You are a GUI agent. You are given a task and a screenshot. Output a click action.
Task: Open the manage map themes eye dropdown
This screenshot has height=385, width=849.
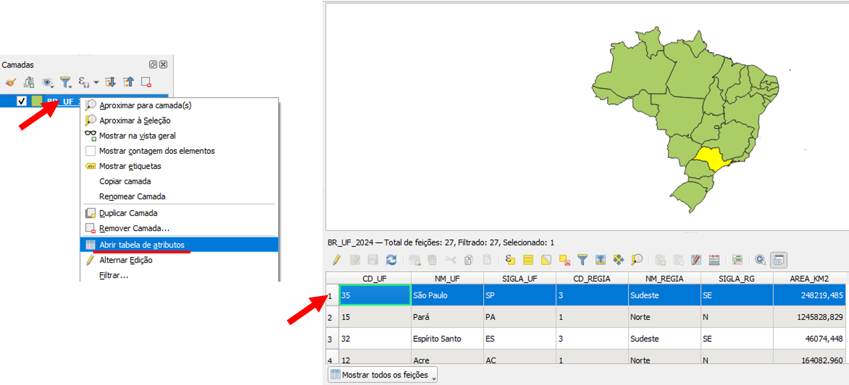pos(47,82)
